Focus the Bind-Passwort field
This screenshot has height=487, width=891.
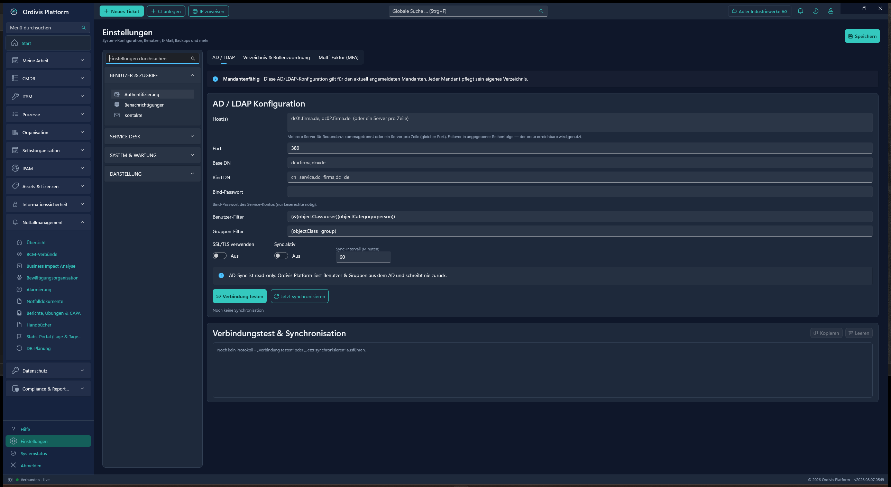click(580, 192)
